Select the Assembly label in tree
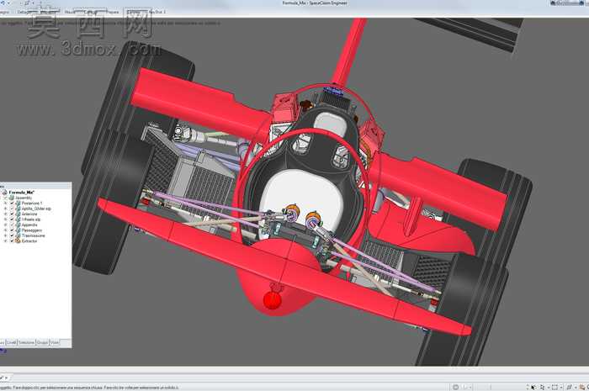The height and width of the screenshot is (391, 589). pos(24,198)
